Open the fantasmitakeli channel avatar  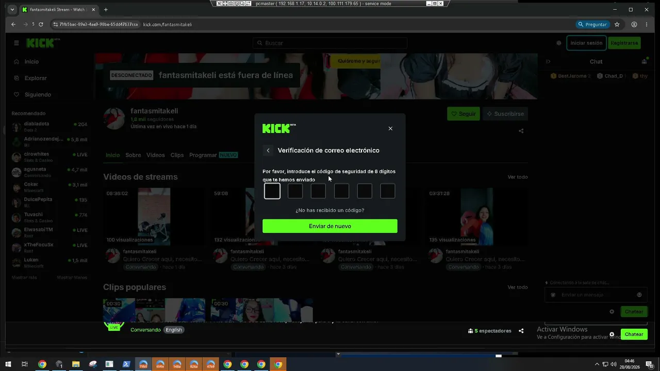point(114,119)
